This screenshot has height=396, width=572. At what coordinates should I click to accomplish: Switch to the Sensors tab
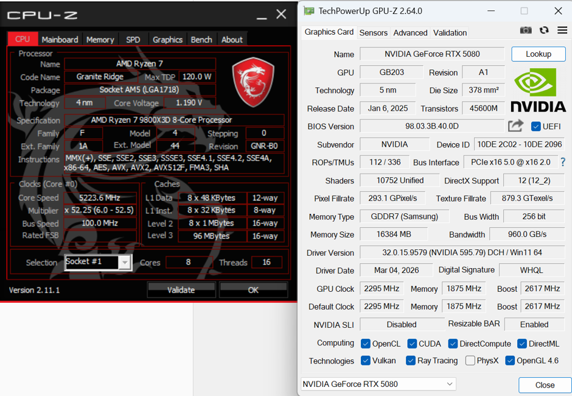[x=373, y=33]
